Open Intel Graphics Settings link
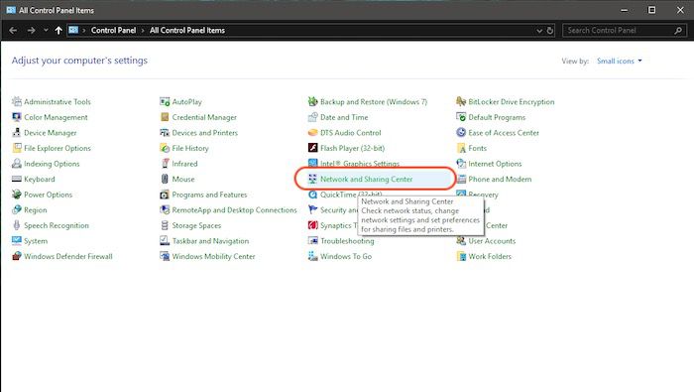 [359, 164]
